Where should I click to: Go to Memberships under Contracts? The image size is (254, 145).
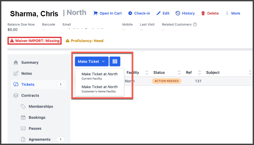41,107
